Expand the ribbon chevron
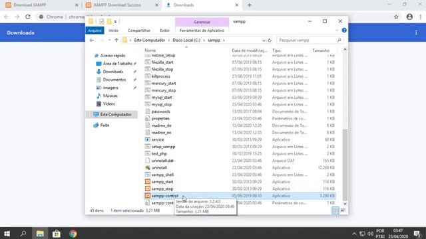426x239 pixels. [337, 31]
